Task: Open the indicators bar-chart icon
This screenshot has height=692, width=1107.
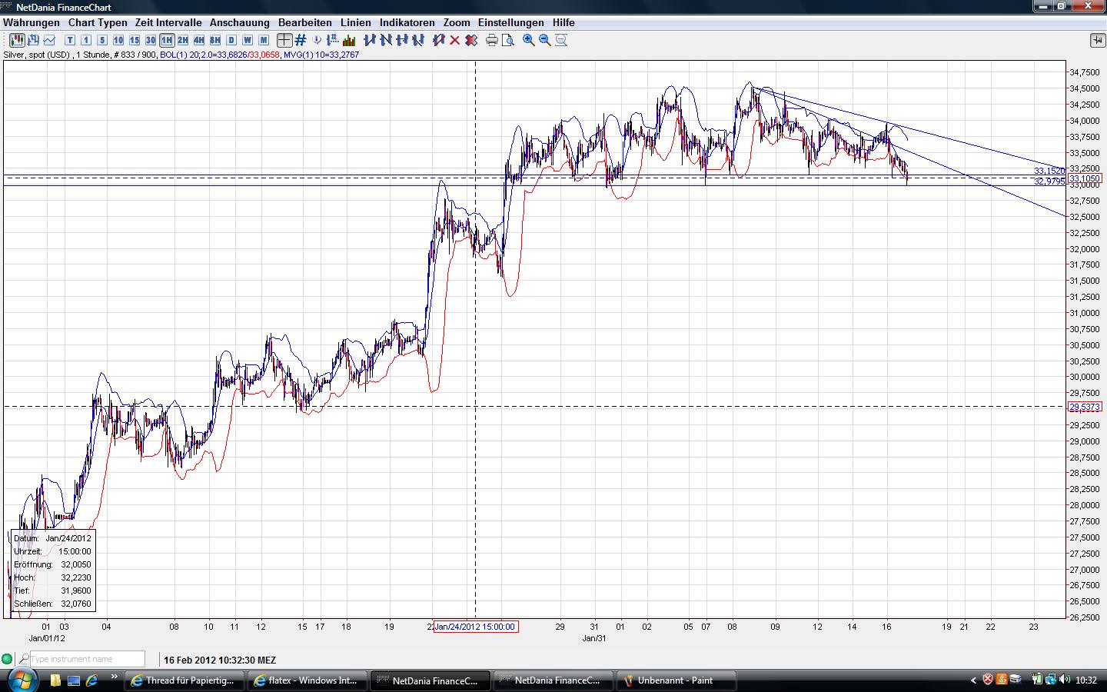Action: [349, 40]
